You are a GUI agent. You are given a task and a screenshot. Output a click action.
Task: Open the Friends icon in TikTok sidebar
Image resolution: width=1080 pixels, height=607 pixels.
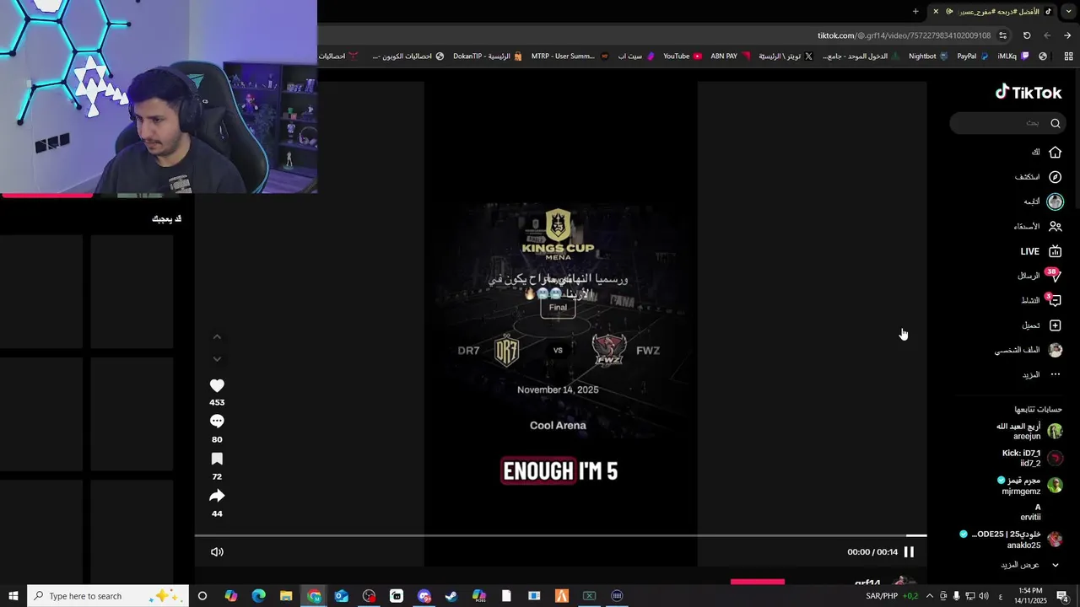tap(1055, 226)
